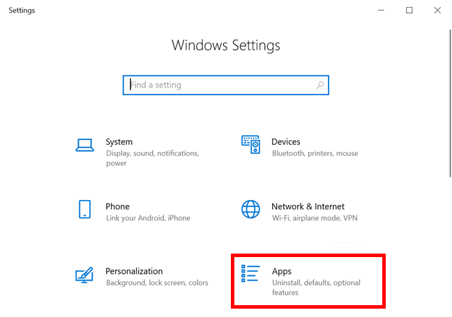Image resolution: width=452 pixels, height=317 pixels.
Task: Click the System laptop icon
Action: [85, 145]
